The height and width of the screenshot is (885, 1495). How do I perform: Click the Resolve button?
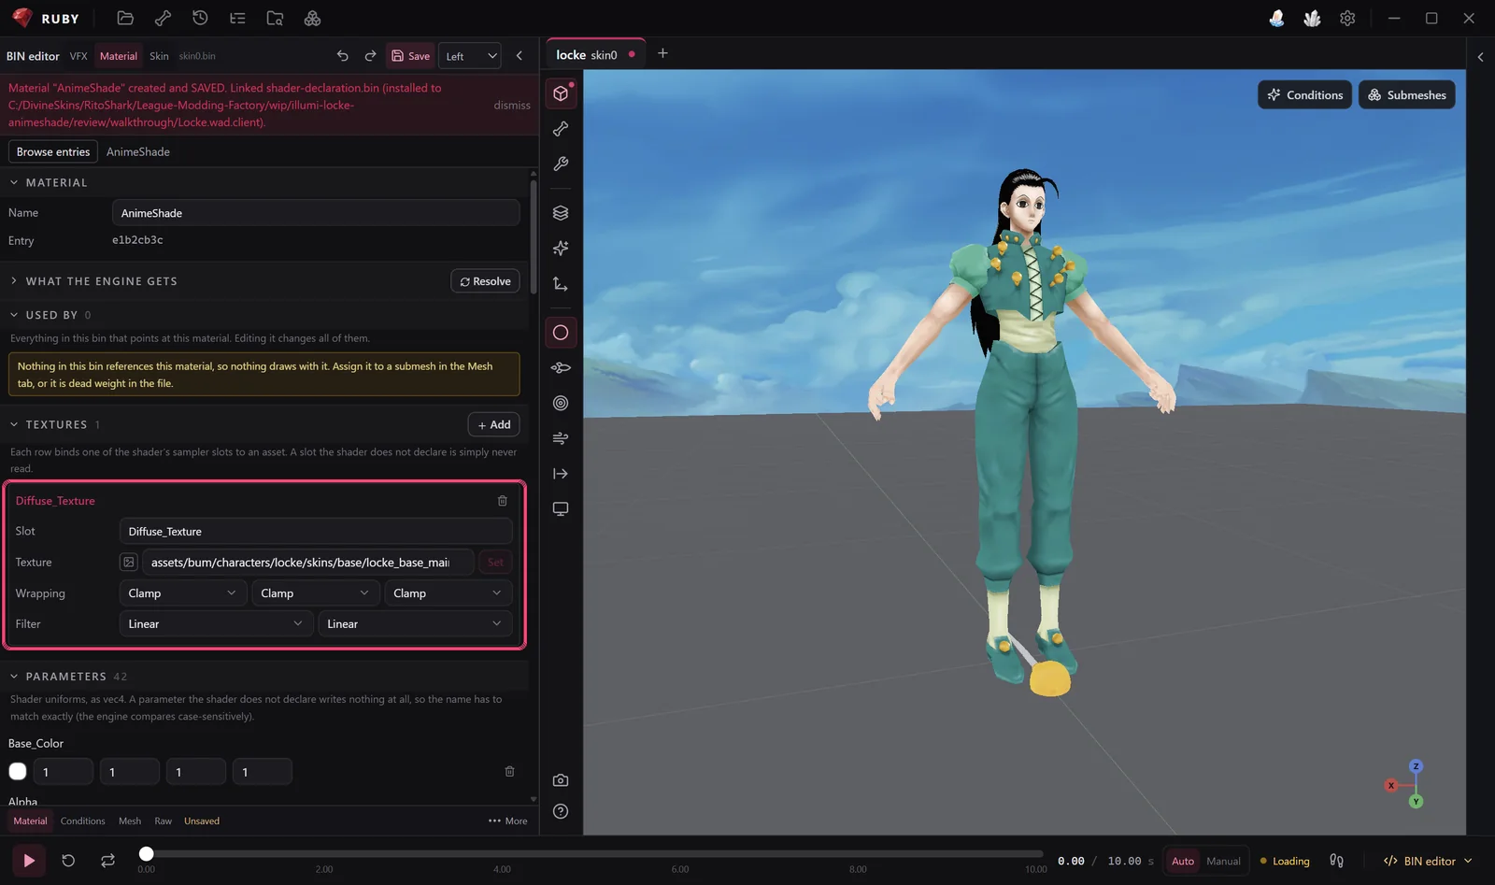point(486,281)
